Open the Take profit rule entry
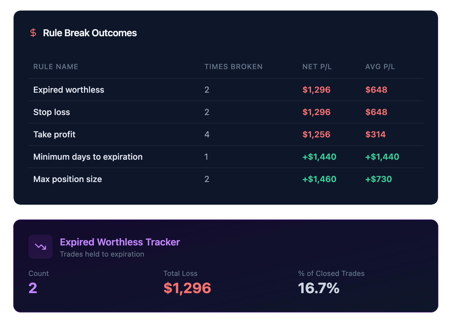This screenshot has width=451, height=320. 54,134
